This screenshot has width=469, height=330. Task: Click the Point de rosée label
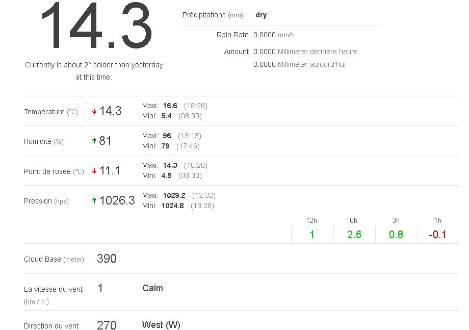[54, 171]
